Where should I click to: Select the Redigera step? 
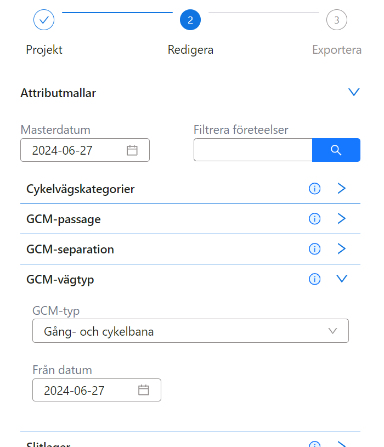190,20
